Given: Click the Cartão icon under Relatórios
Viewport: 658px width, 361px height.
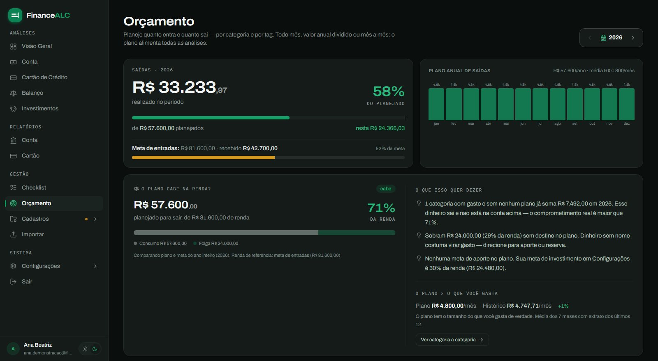Looking at the screenshot, I should tap(13, 156).
